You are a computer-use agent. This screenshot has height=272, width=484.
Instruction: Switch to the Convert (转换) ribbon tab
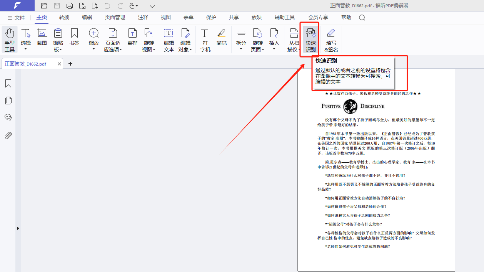pos(64,17)
